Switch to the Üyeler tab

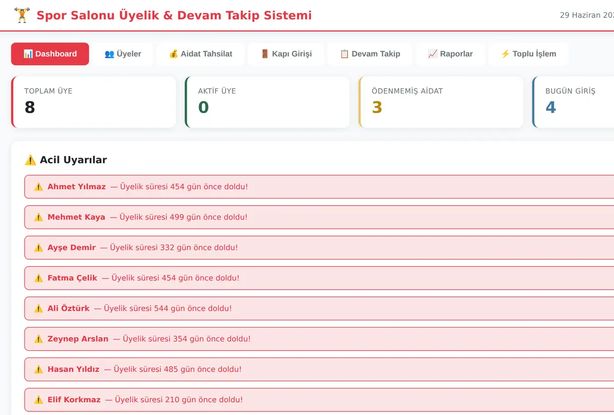pos(123,54)
